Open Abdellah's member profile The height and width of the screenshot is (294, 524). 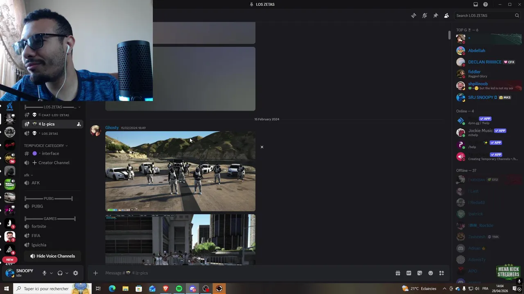(x=488, y=51)
